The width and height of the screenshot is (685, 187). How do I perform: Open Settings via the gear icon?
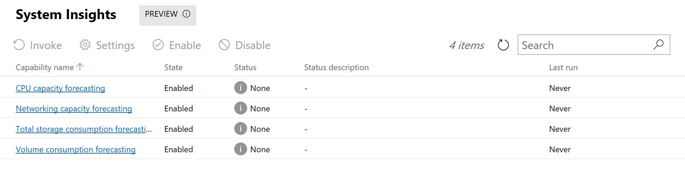point(85,45)
